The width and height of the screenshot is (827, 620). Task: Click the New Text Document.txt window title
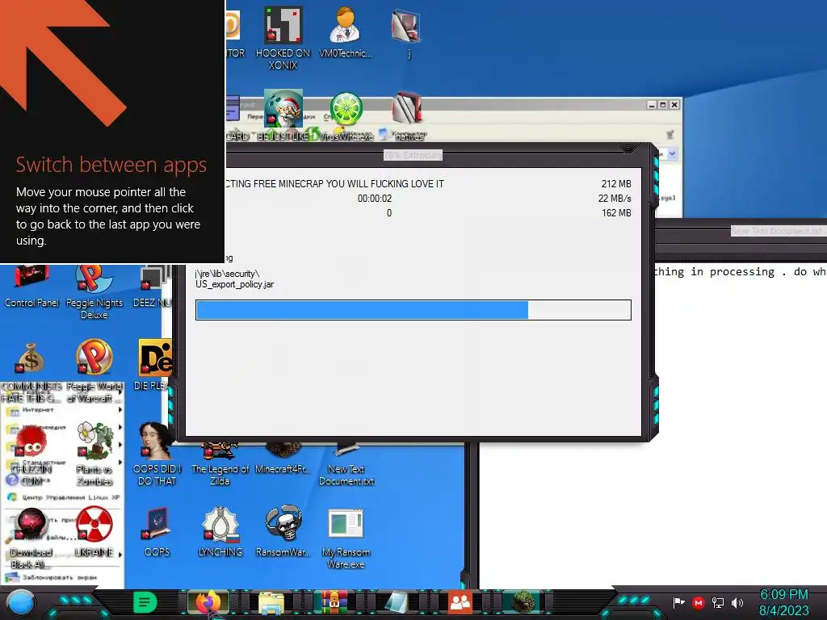(x=778, y=231)
